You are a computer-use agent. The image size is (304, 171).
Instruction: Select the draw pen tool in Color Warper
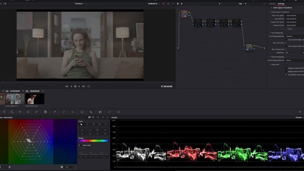pos(87,124)
